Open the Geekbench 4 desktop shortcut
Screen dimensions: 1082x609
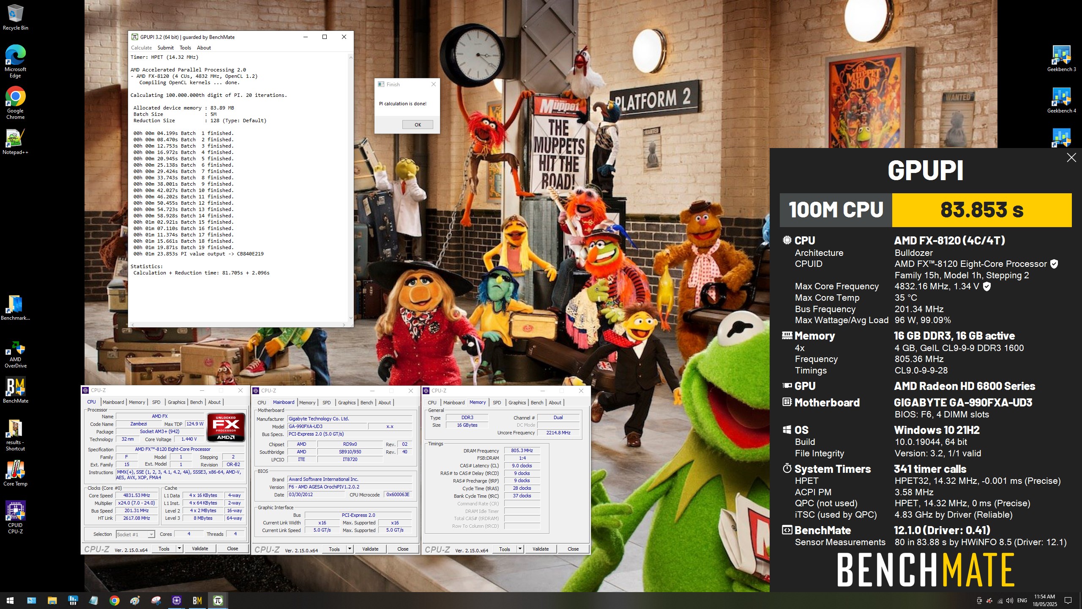point(1061,100)
